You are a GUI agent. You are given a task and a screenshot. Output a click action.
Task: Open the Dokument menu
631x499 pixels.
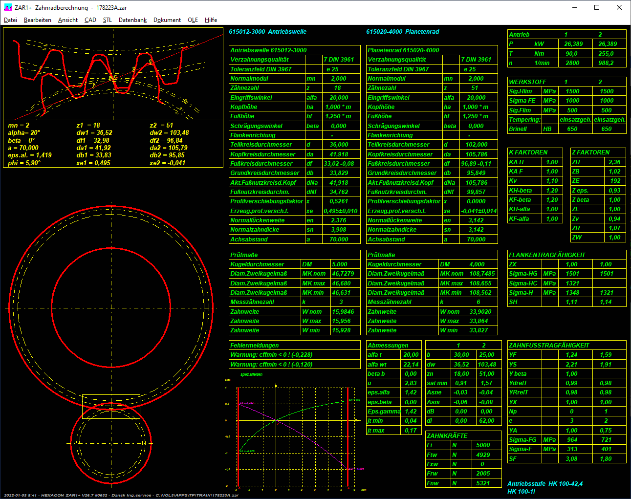[x=167, y=20]
